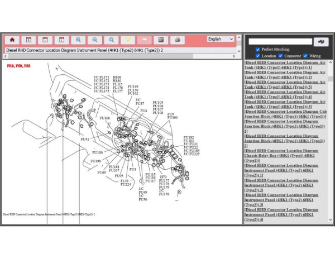Click the toolbar icon left of the printer
This screenshot has height=259, width=335.
(161, 40)
